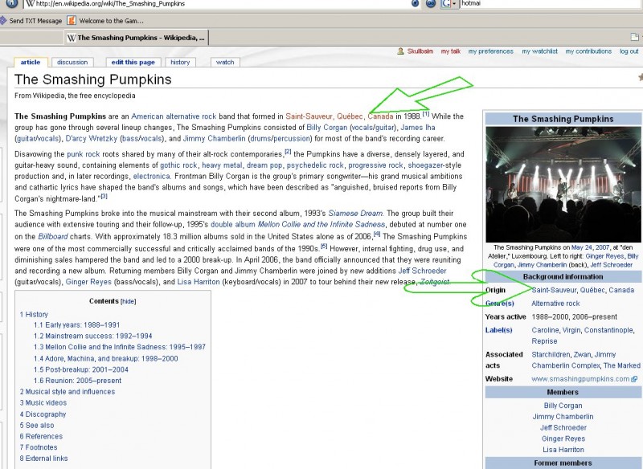Click the page icon at right of tab bar
The width and height of the screenshot is (643, 469).
click(x=634, y=37)
